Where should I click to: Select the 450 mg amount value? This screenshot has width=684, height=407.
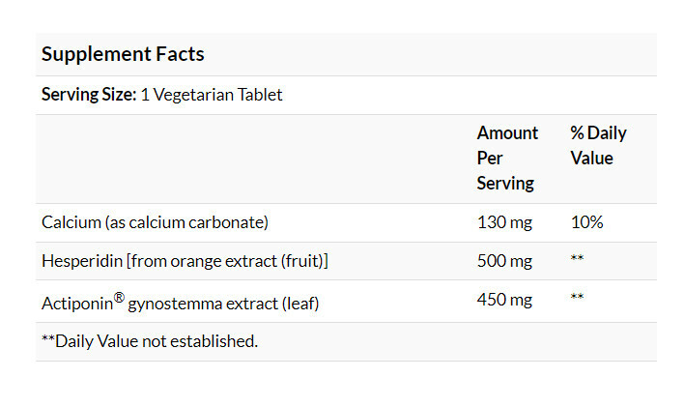click(504, 300)
